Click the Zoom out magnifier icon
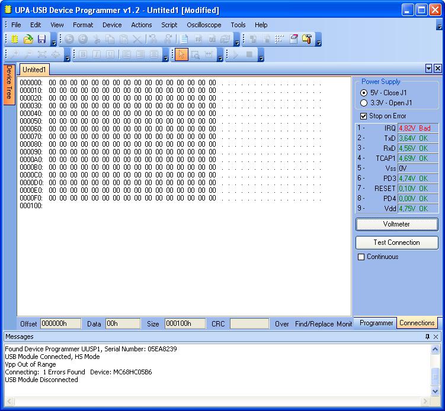Viewport: 445px width, 411px height. click(x=28, y=54)
